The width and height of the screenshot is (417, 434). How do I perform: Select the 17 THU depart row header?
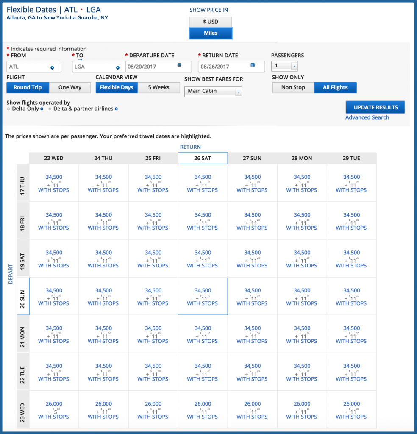(x=23, y=183)
